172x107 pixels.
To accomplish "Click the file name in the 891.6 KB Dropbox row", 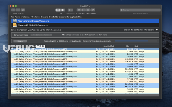I will [x=23, y=62].
